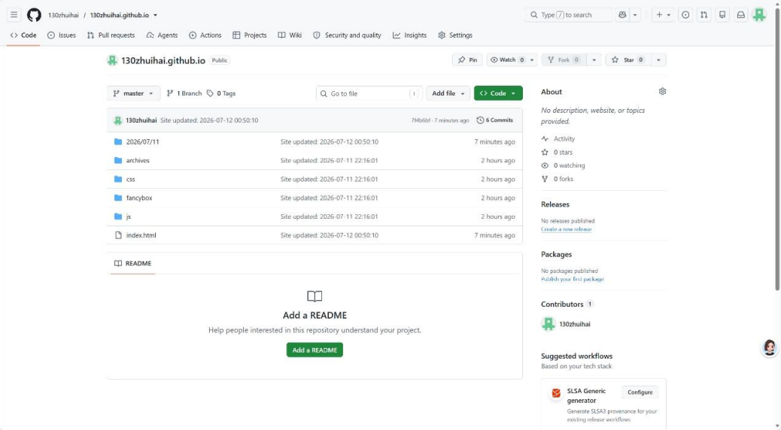Edit repository details gear in About

click(x=662, y=92)
